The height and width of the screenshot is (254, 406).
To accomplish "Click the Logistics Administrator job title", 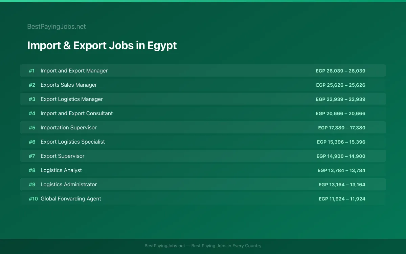I will (x=69, y=185).
